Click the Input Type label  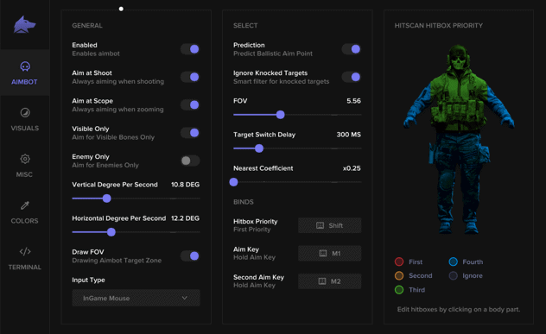[88, 280]
